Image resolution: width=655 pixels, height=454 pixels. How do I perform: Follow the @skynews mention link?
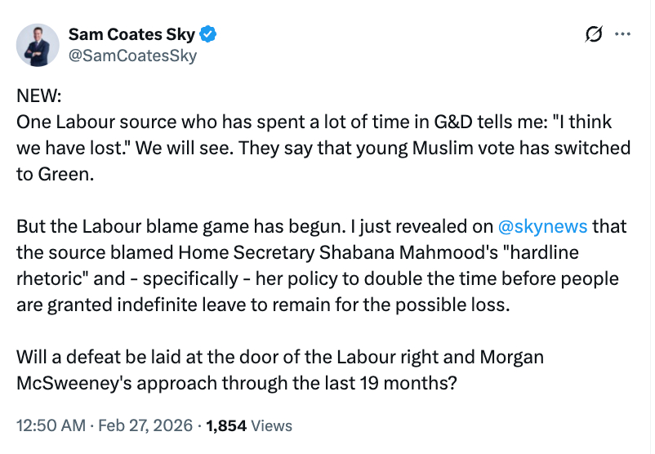point(542,225)
